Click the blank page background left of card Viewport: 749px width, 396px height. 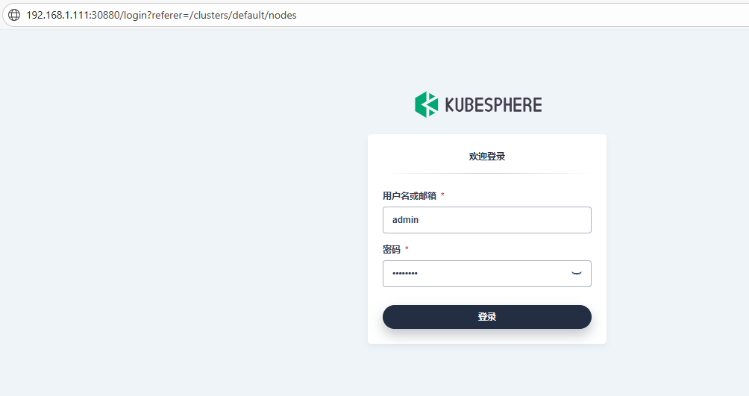point(181,215)
